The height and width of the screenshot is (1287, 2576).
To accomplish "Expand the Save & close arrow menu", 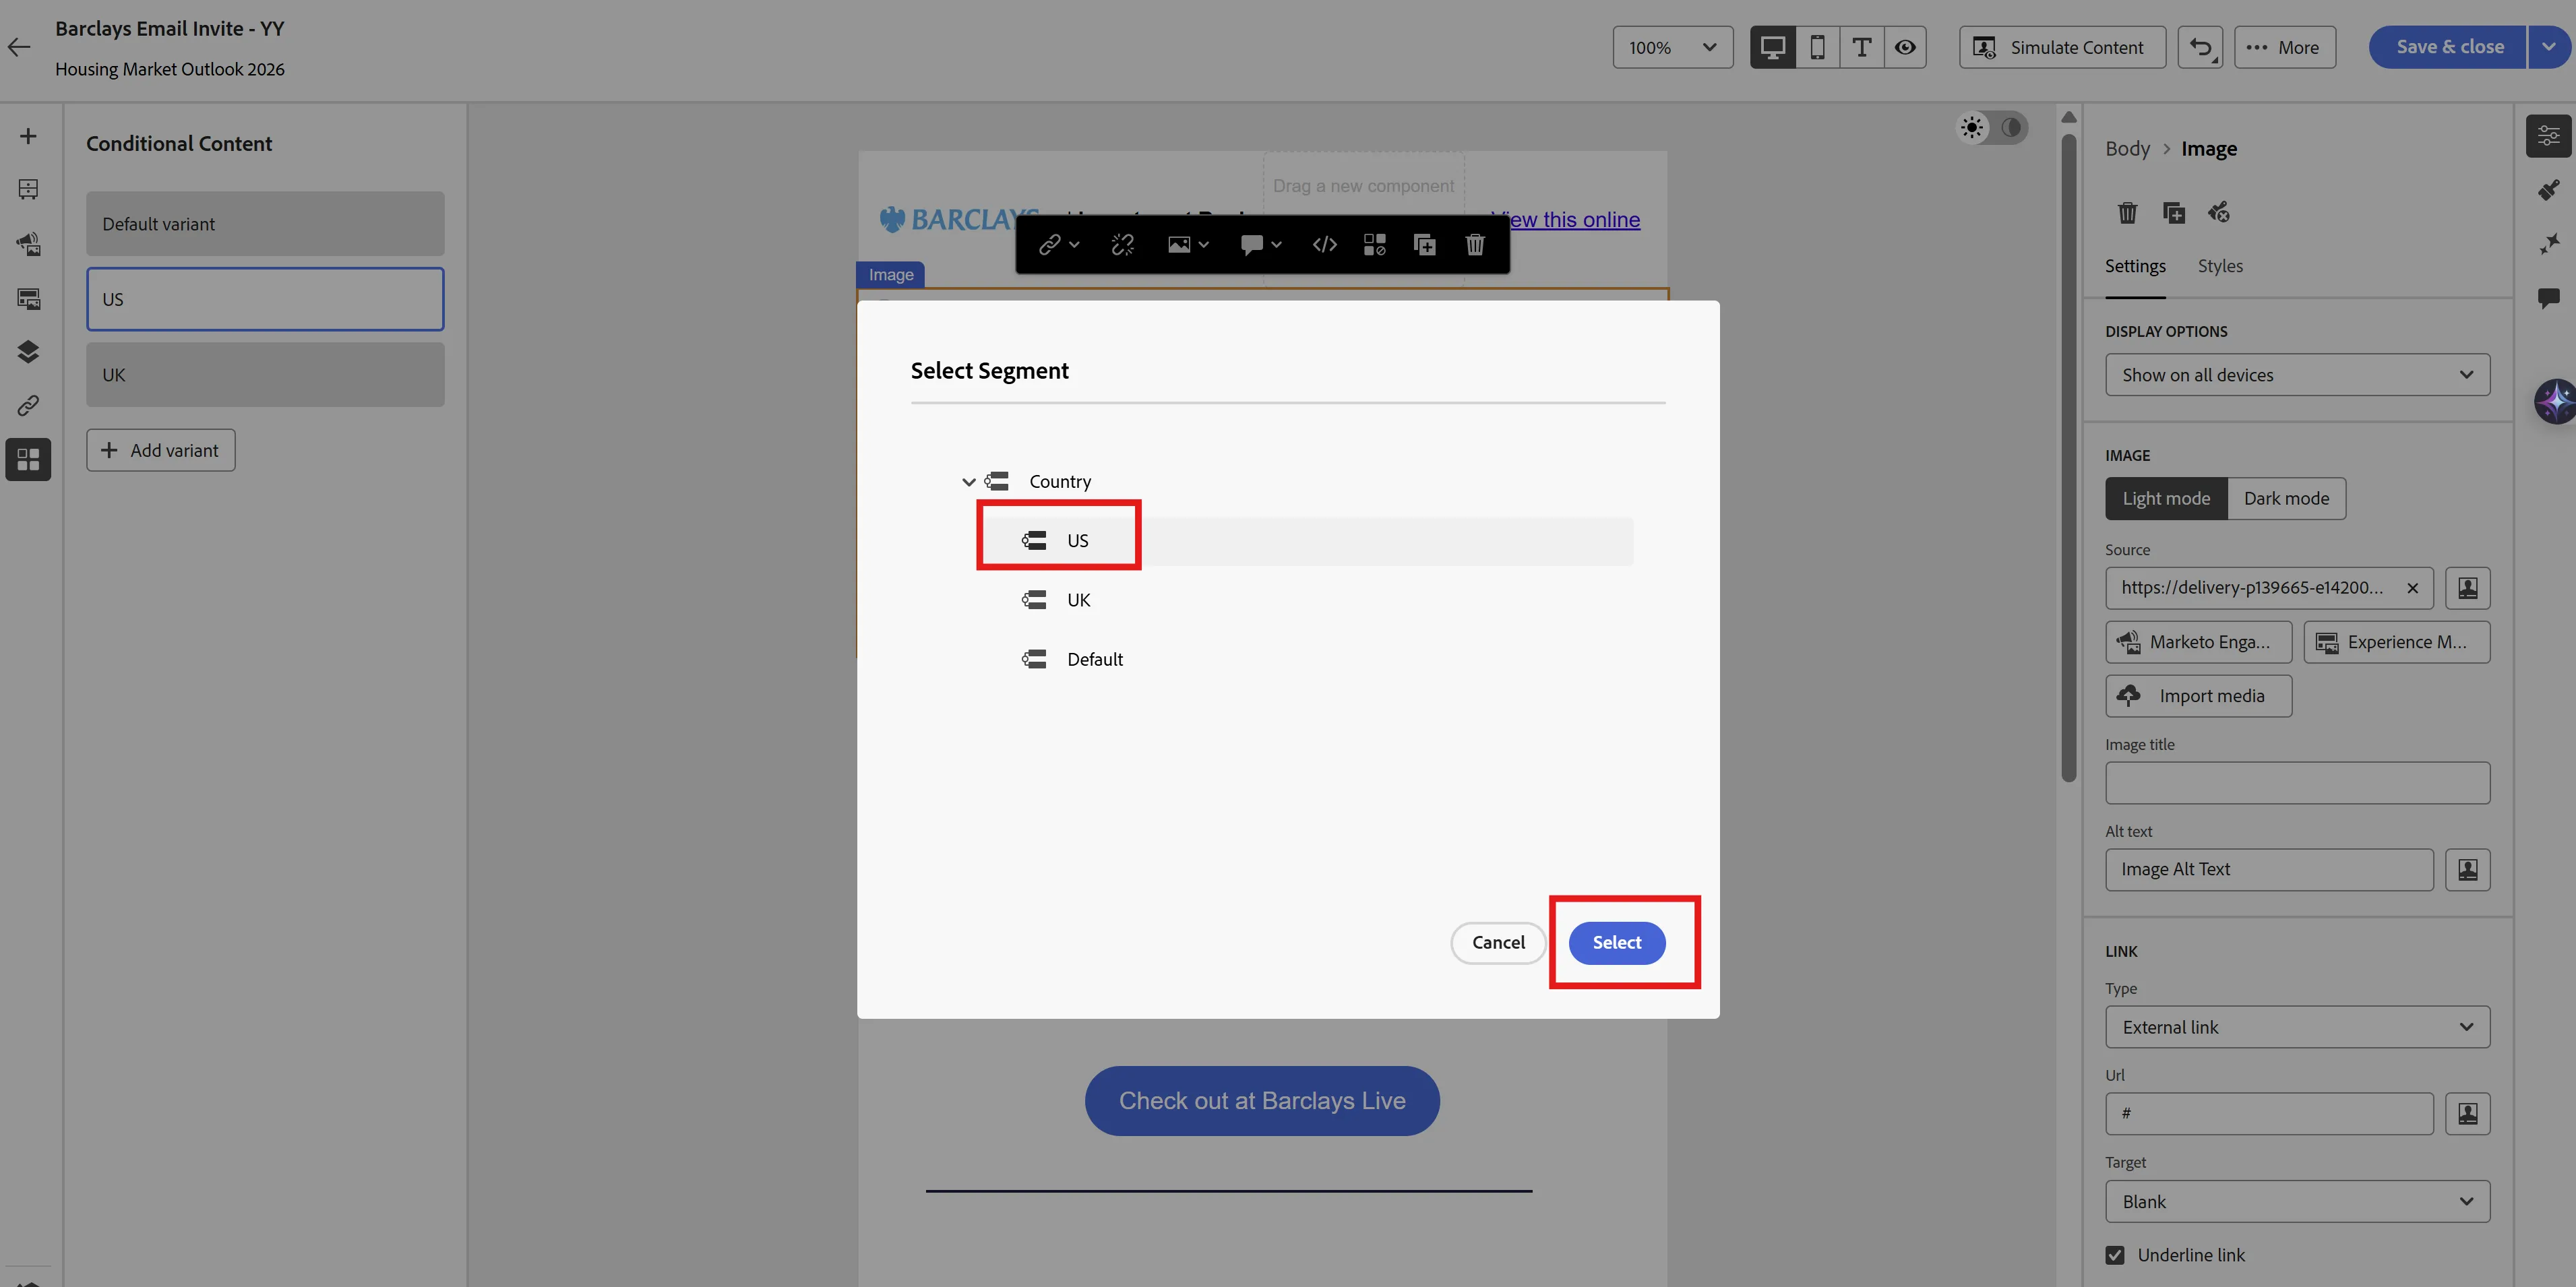I will [2548, 47].
